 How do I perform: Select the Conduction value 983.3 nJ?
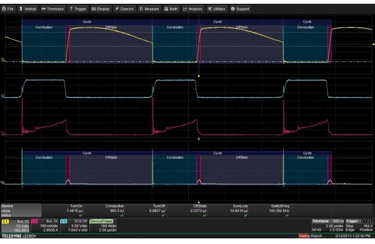point(117,211)
